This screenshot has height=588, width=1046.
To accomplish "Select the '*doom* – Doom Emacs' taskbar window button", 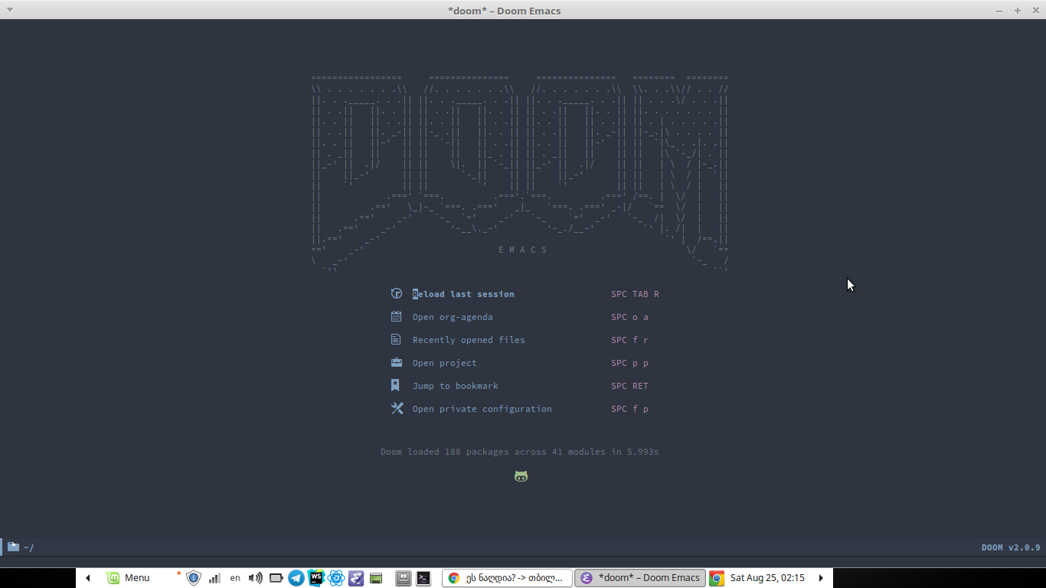I will [640, 578].
